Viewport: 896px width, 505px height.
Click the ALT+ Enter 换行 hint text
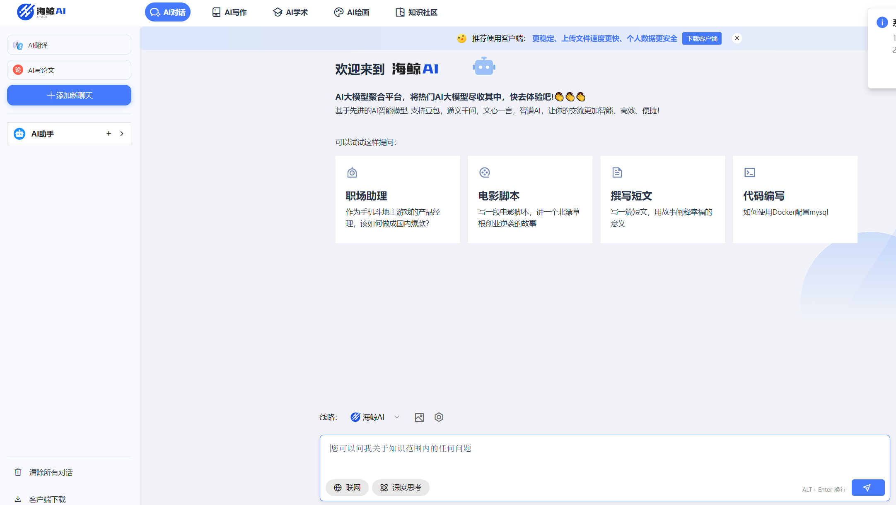[824, 489]
